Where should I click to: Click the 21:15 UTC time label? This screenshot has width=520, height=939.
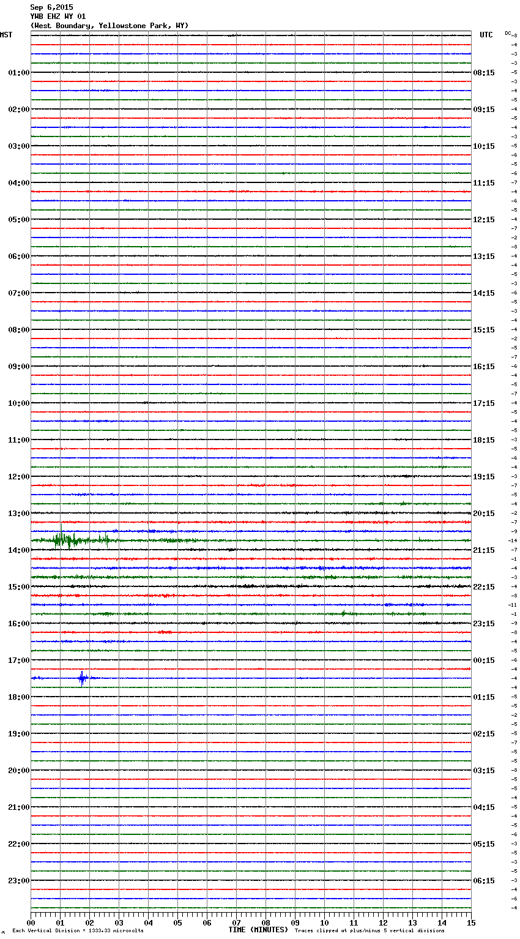[484, 550]
